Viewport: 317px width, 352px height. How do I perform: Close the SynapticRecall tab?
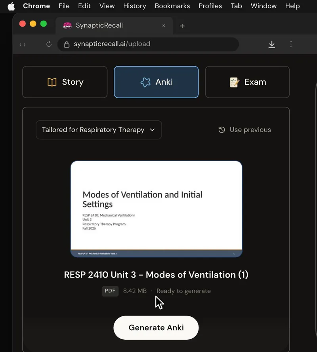(164, 26)
